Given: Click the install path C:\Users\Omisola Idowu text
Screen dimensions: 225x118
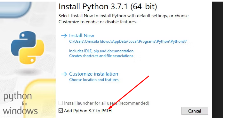Looking at the screenshot, I should coord(128,41).
